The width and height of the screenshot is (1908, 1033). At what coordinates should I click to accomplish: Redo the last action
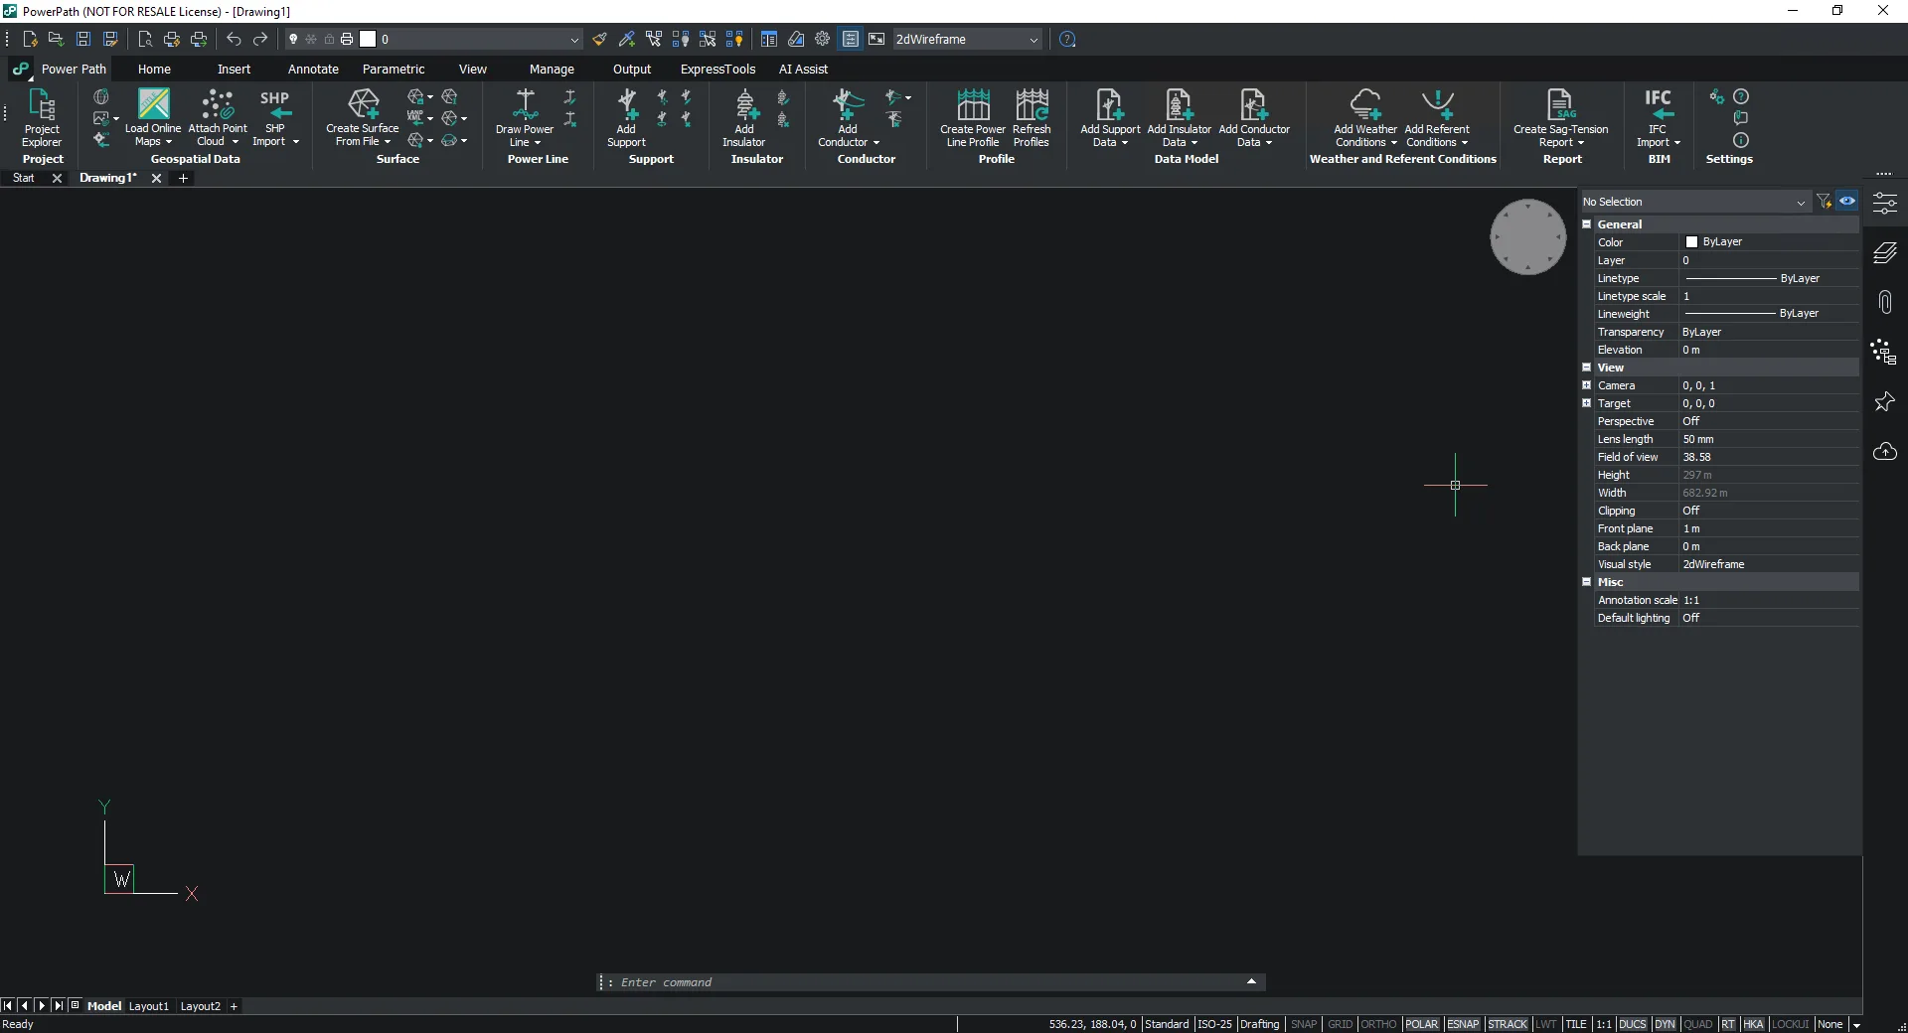[x=260, y=39]
